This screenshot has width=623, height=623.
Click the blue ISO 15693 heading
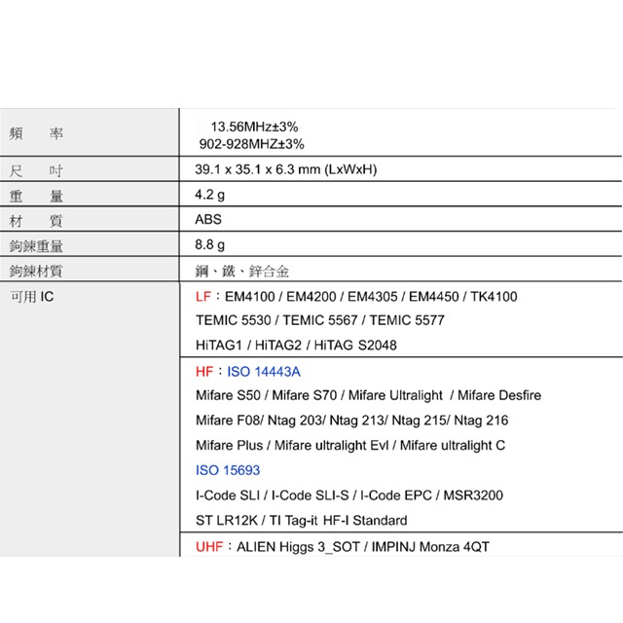coord(228,470)
